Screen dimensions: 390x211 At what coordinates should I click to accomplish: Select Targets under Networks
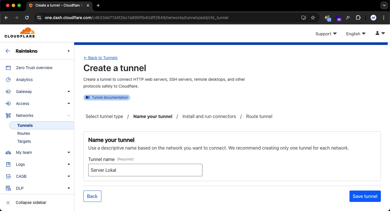[24, 141]
